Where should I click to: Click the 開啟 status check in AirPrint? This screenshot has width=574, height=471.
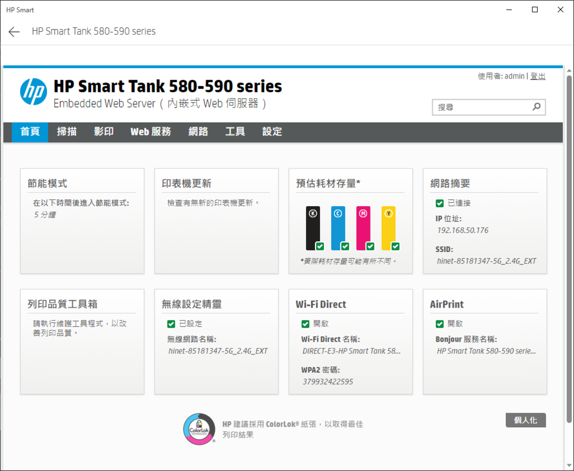[x=439, y=324]
